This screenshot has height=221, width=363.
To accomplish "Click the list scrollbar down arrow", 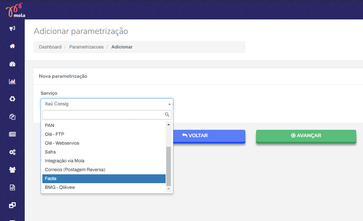I will 168,189.
